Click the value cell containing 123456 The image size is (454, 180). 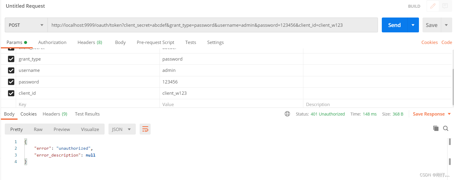(x=231, y=82)
